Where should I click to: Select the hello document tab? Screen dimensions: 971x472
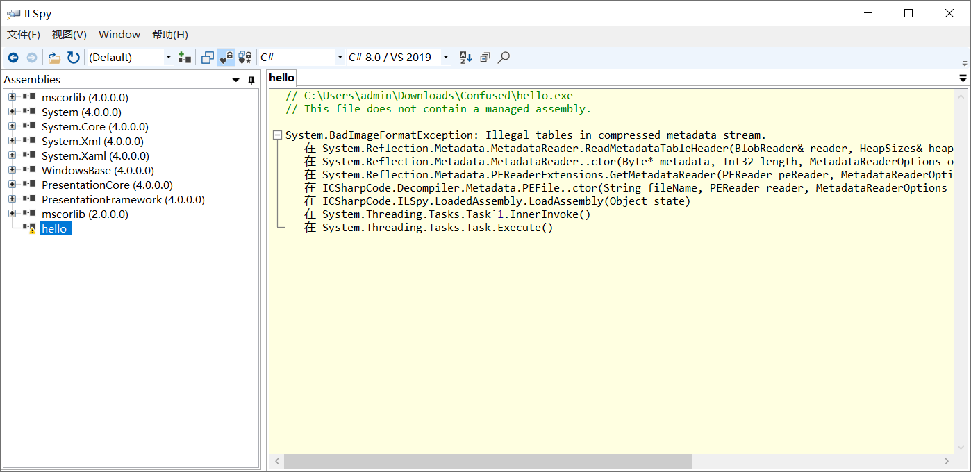pyautogui.click(x=282, y=78)
